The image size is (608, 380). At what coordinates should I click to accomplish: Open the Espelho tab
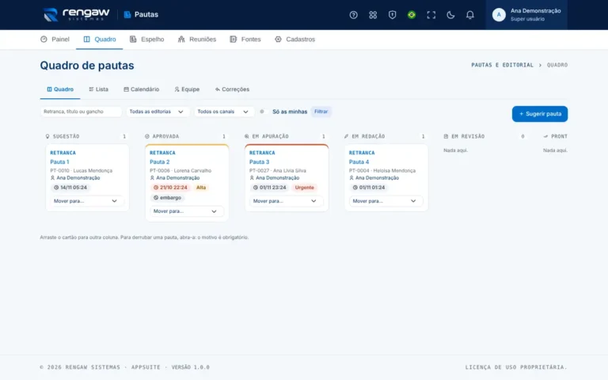click(146, 39)
